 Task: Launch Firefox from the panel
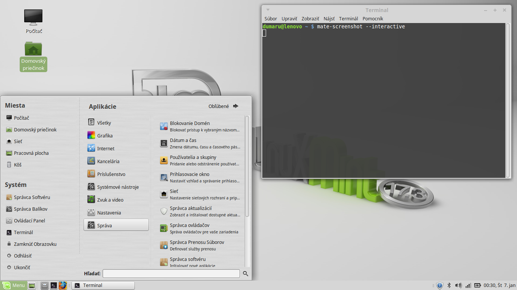click(x=63, y=285)
